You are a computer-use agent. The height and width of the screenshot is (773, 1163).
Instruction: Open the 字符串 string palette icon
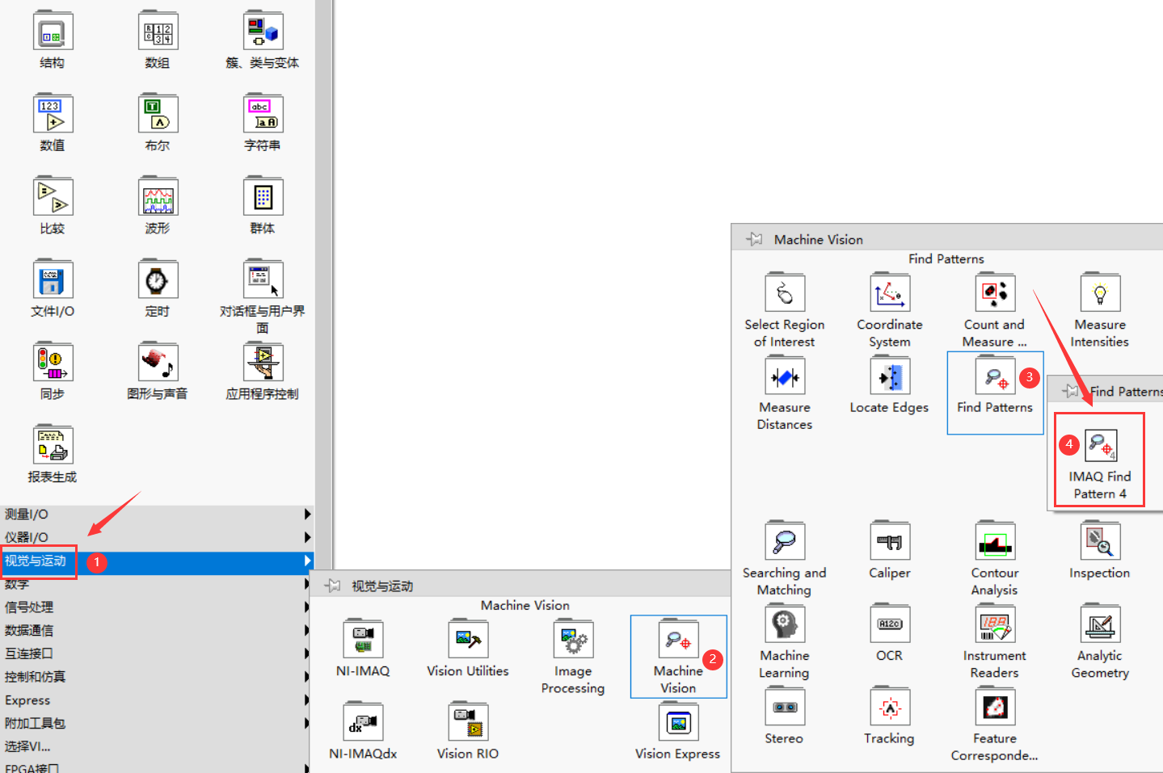263,115
